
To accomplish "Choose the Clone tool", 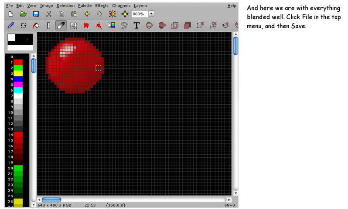I will coord(74,26).
